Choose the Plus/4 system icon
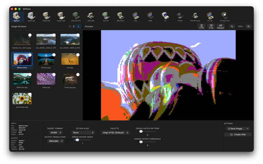The width and height of the screenshot is (263, 164). click(x=180, y=17)
